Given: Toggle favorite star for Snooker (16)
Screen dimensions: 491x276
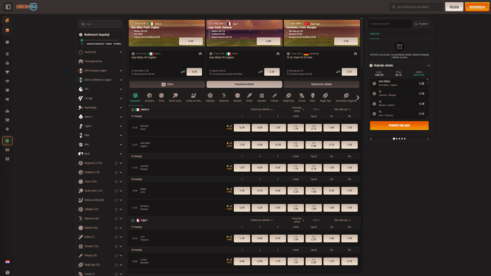Looking at the screenshot, I should [x=116, y=246].
